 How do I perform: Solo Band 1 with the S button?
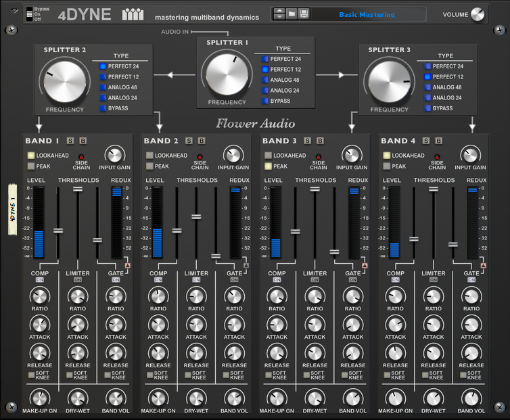(x=70, y=141)
